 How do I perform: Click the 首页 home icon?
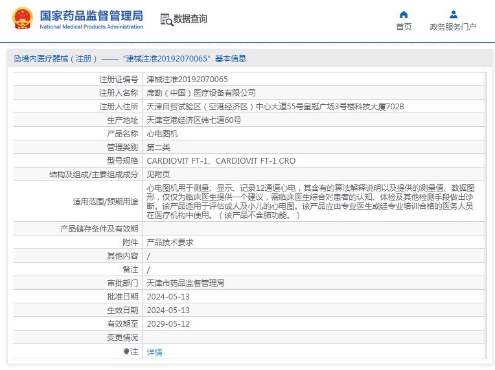point(404,14)
